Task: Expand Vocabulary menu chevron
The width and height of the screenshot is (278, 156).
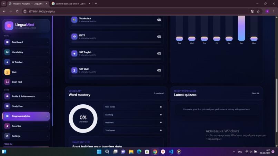Action: pyautogui.click(x=47, y=52)
